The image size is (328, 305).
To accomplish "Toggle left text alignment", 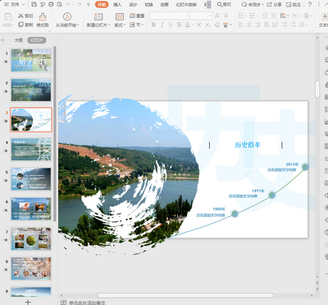I will (241, 25).
